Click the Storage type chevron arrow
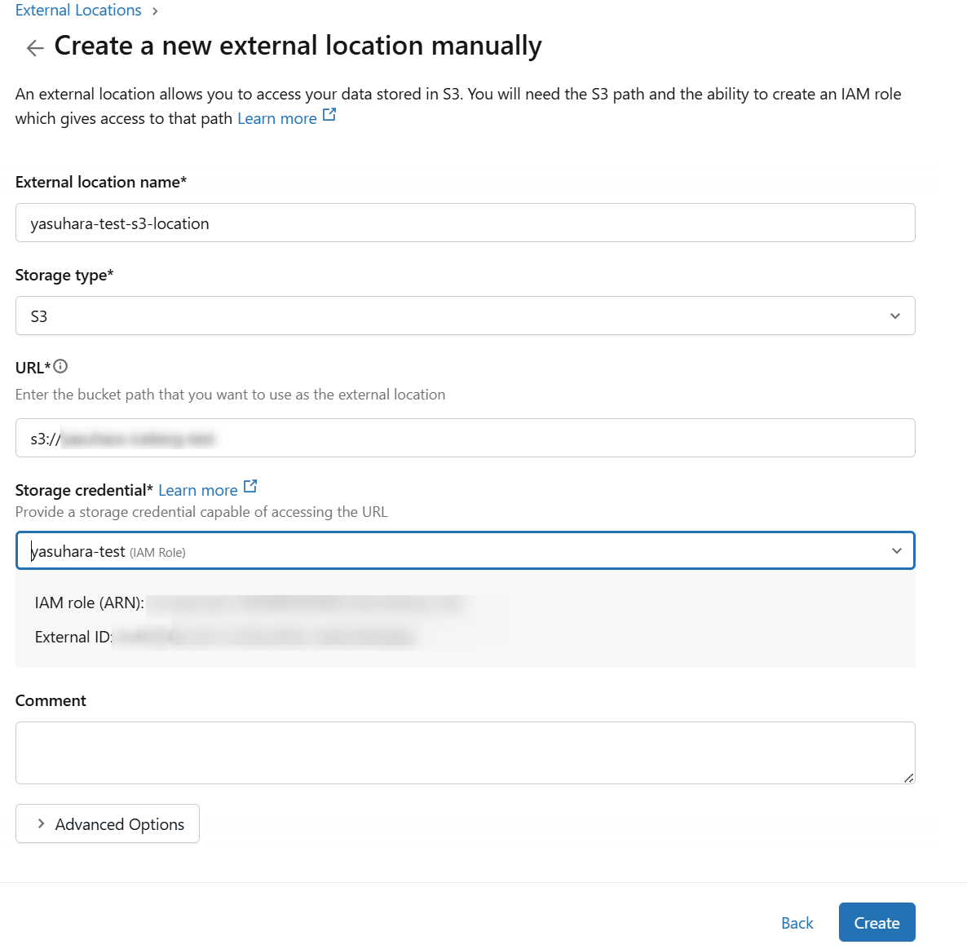This screenshot has height=949, width=967. (x=895, y=316)
